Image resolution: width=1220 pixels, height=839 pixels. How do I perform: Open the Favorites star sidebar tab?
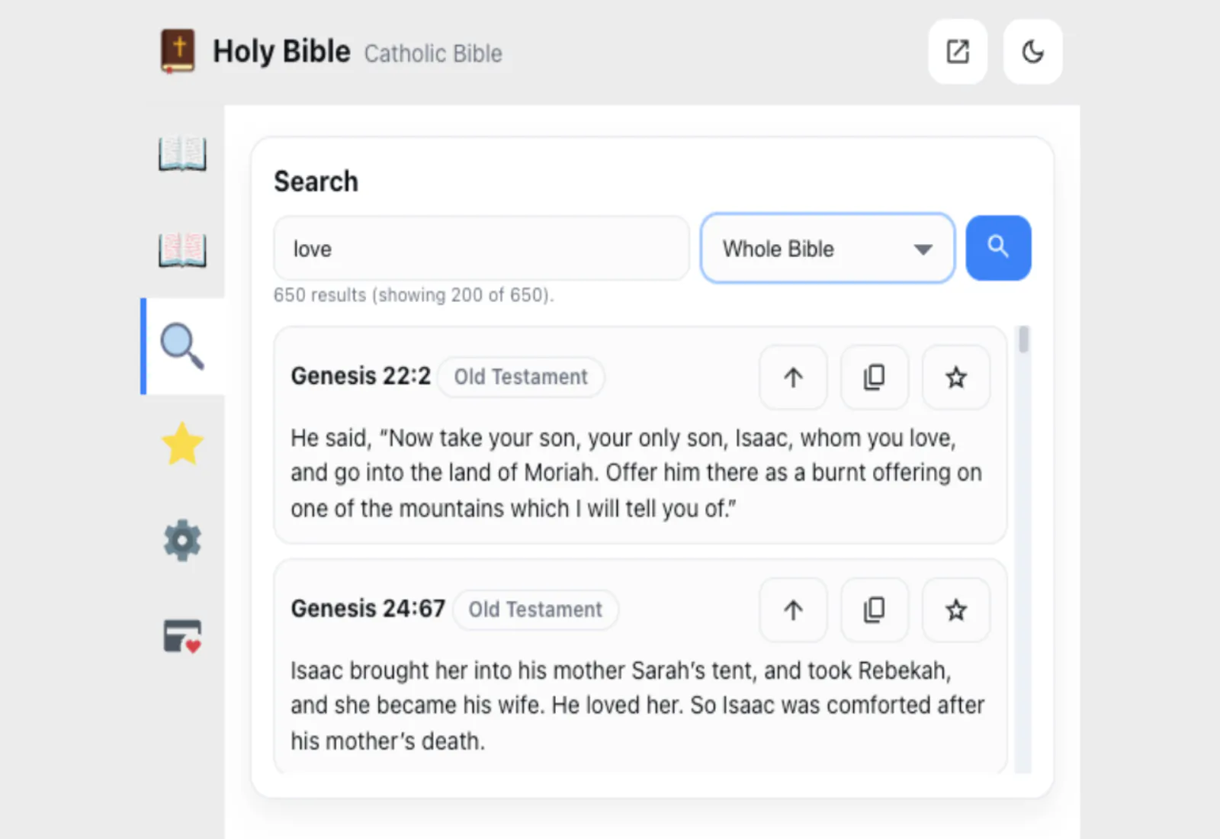click(x=182, y=444)
